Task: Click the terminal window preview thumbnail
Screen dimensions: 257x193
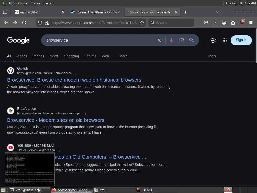Action: [x=30, y=169]
